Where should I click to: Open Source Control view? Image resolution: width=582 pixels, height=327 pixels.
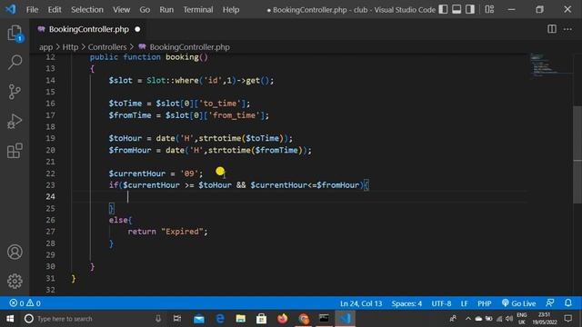[x=15, y=92]
